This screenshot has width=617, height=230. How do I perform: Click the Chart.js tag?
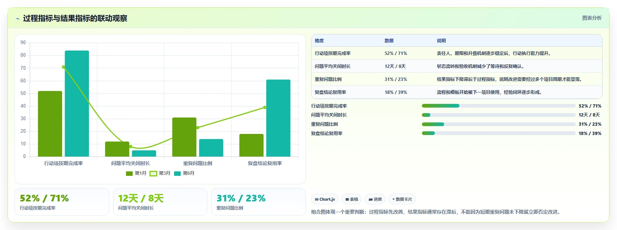tap(325, 199)
